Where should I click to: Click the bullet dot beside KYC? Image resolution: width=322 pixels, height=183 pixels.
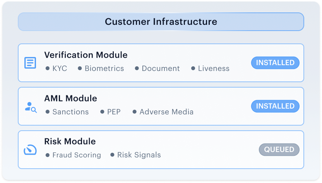point(48,68)
